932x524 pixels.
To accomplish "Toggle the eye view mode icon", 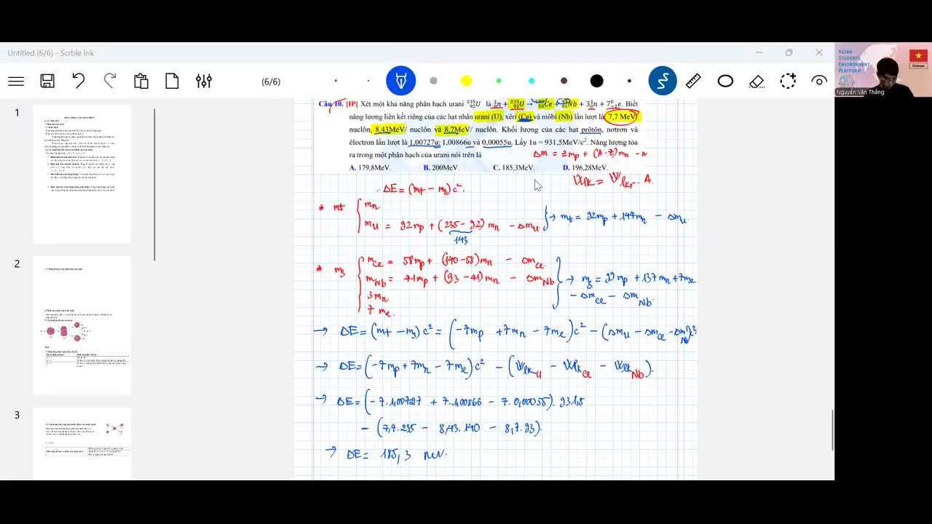I will point(820,81).
